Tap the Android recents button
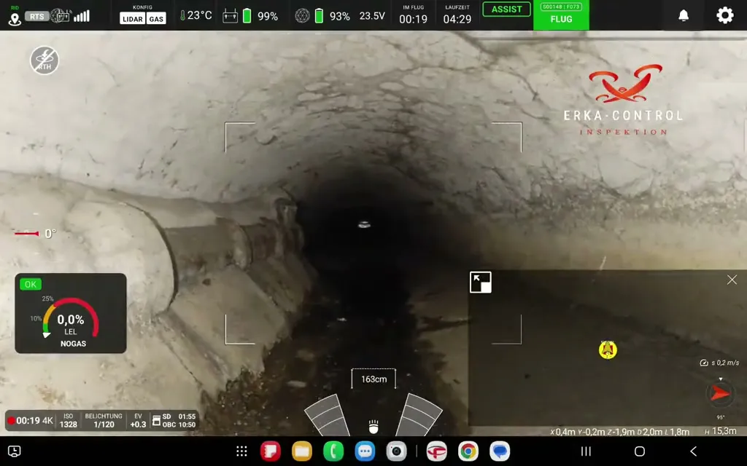Screen dimensions: 747x466 [x=586, y=451]
